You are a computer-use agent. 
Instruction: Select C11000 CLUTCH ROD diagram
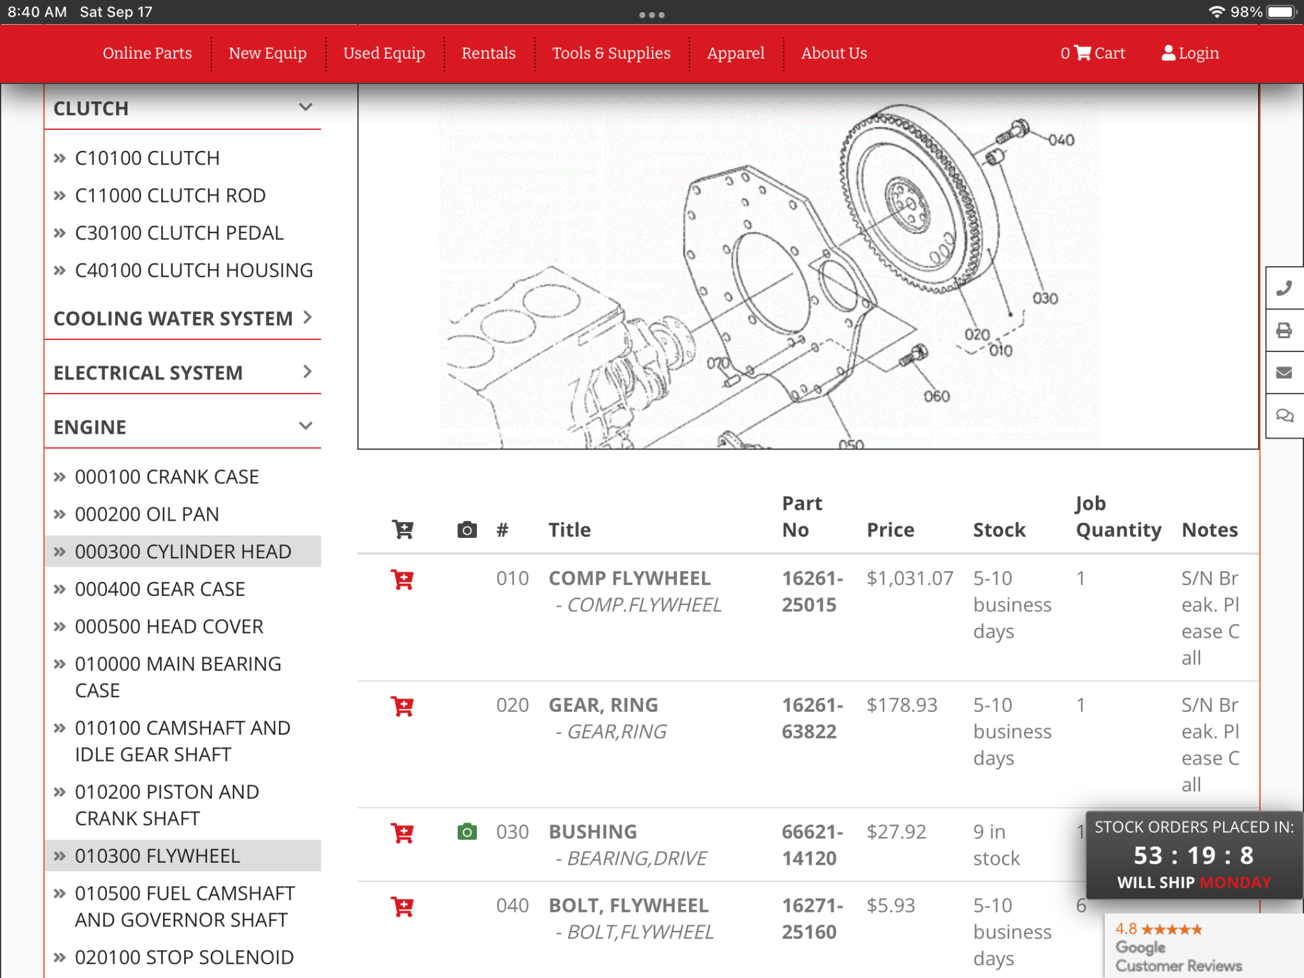tap(170, 195)
